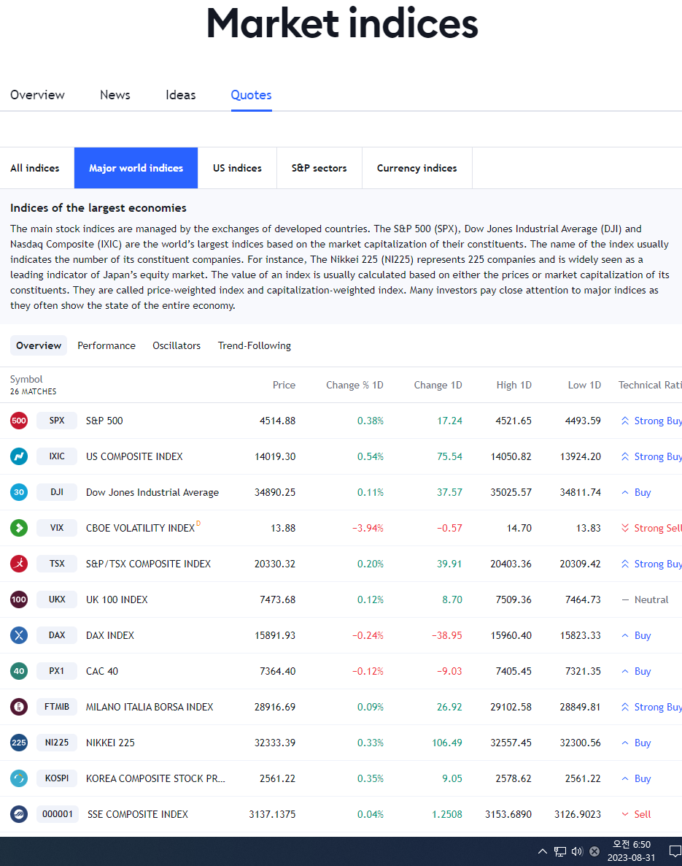Click the VIX green logo icon
The width and height of the screenshot is (682, 866).
tap(19, 528)
